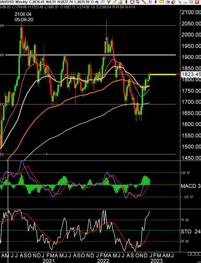Select the red candlestick chart icon

pyautogui.click(x=126, y=2)
